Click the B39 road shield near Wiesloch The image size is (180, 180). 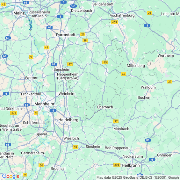pos(75,147)
